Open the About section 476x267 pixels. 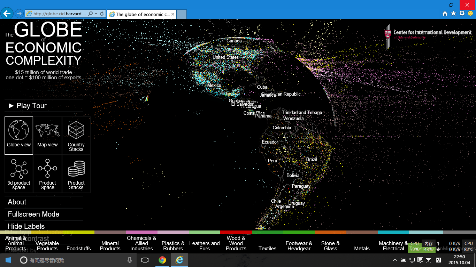click(17, 202)
